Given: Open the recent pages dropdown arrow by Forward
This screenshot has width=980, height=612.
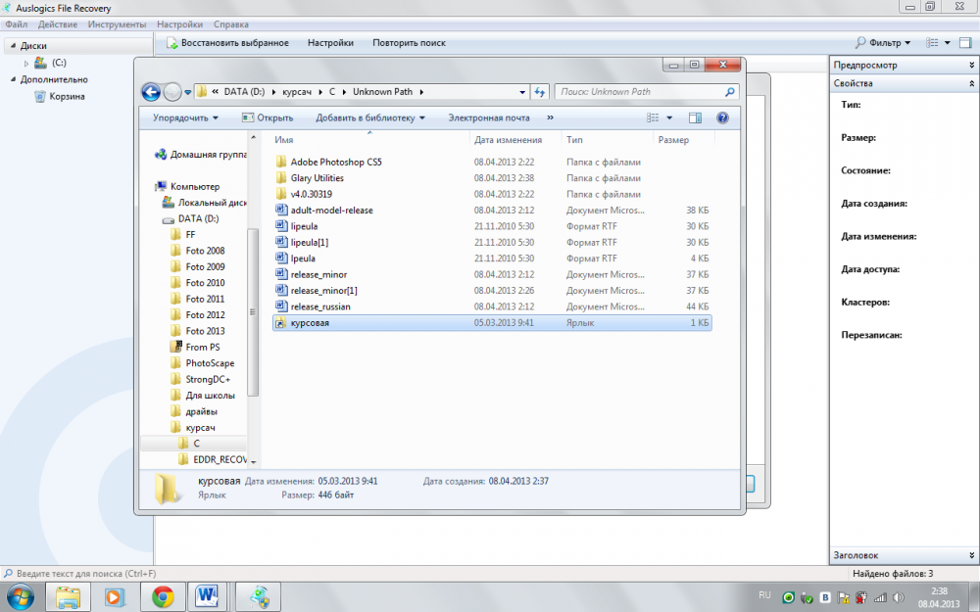Looking at the screenshot, I should [x=187, y=93].
